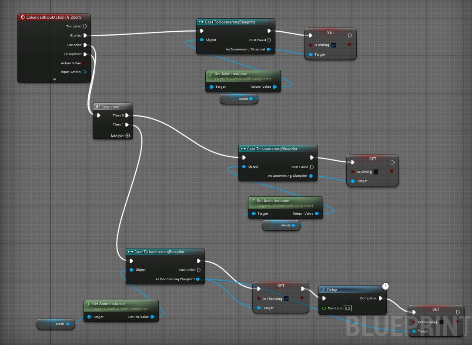
Task: Select the Sequence node by its title
Action: click(110, 107)
